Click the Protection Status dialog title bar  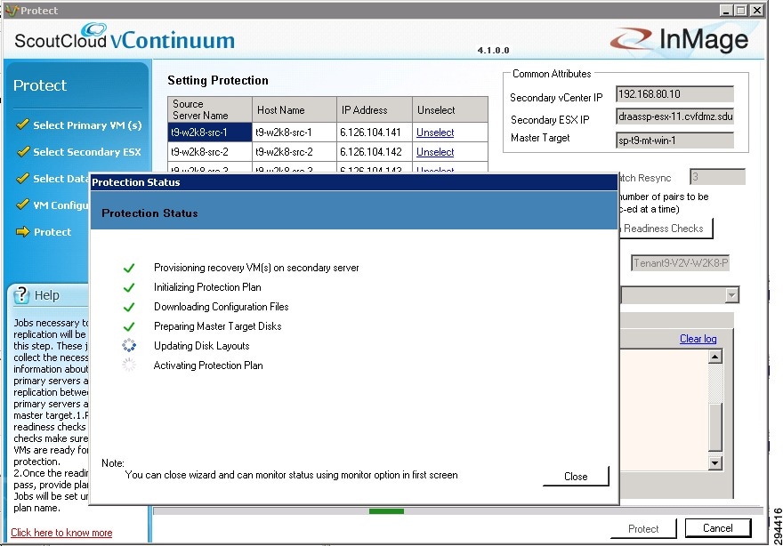(x=354, y=182)
